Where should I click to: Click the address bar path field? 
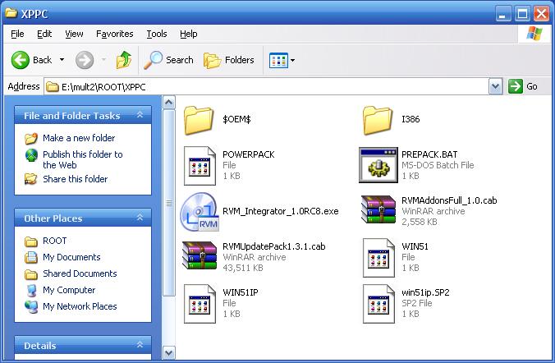[x=266, y=87]
